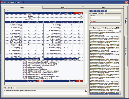Click the Арис БСА team row name

point(29,19)
